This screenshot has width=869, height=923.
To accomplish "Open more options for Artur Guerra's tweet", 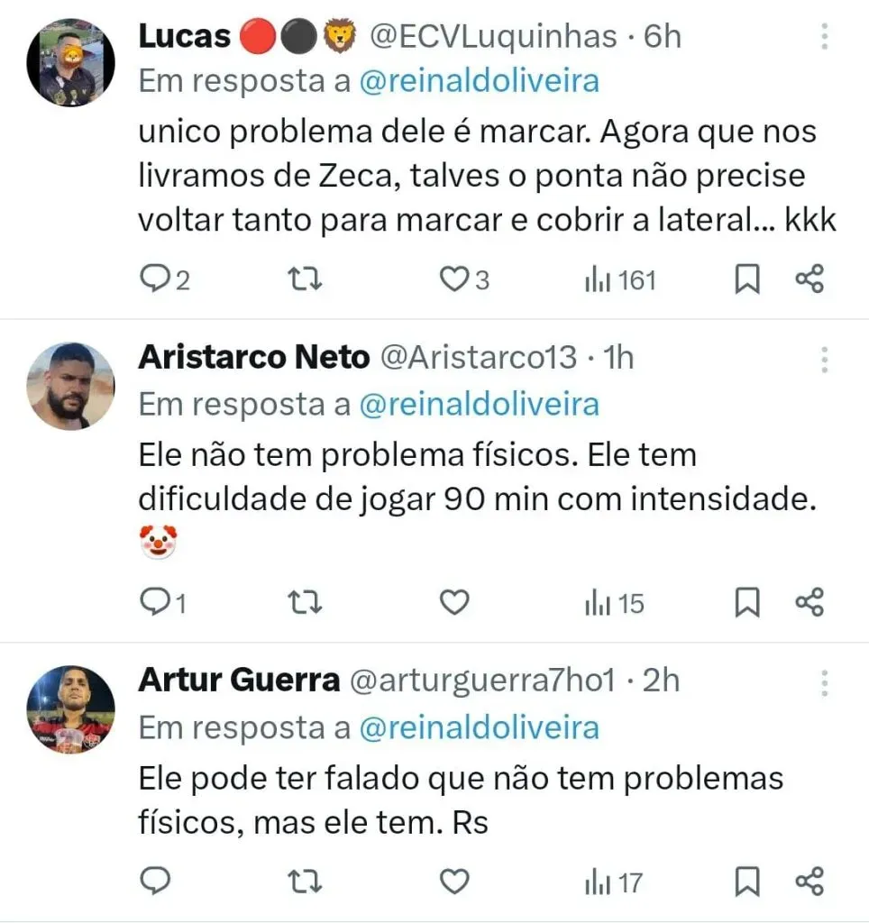I will [x=824, y=682].
